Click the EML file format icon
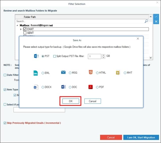The height and width of the screenshot is (143, 161). 36,73
